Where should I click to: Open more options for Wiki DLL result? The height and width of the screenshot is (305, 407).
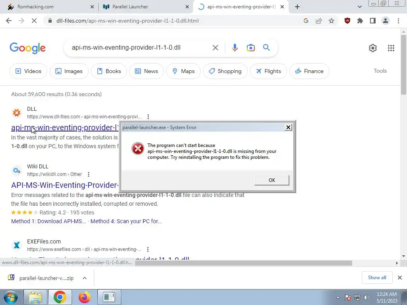[x=89, y=174]
